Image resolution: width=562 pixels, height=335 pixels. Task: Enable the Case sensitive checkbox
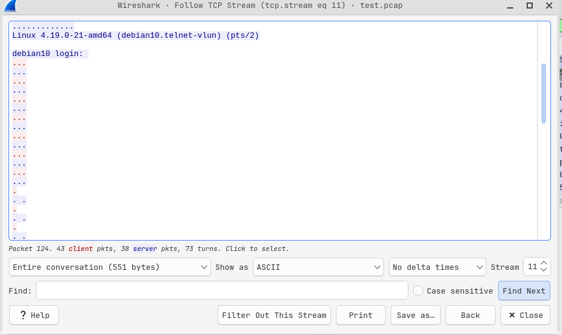point(418,291)
